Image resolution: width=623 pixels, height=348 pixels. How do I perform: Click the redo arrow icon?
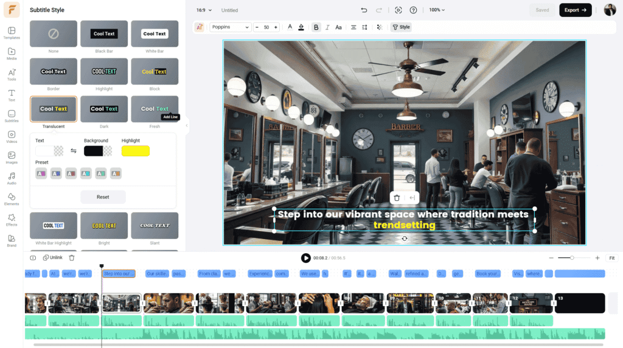coord(378,10)
